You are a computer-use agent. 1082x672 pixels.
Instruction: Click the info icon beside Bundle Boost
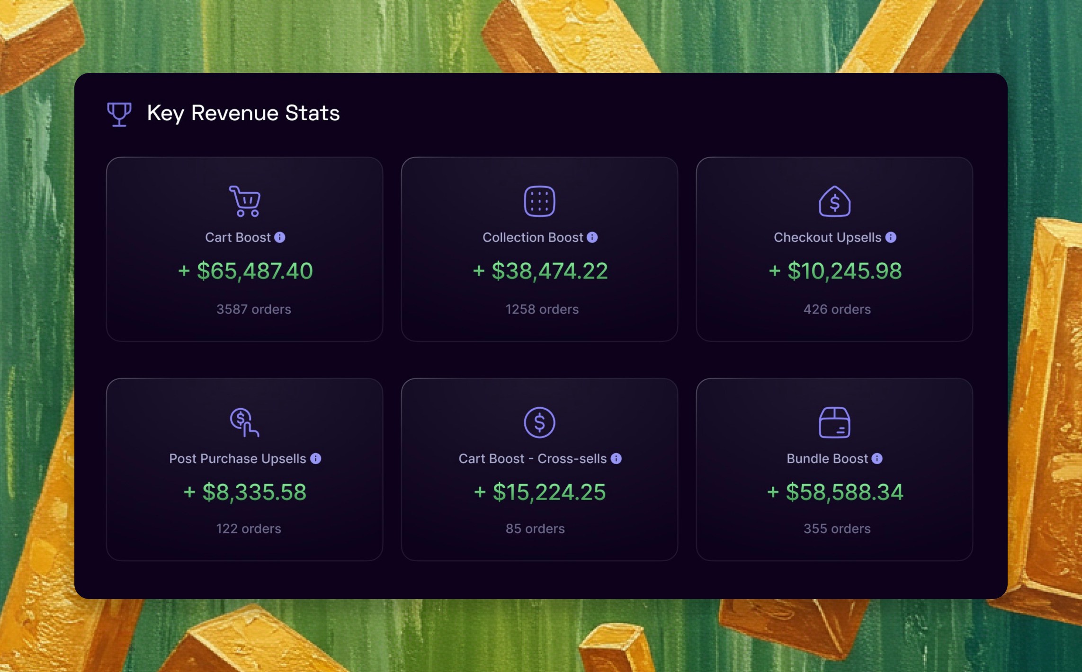click(x=877, y=458)
